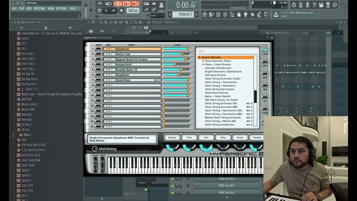The image size is (357, 201).
Task: Open the Pattern 1 selector
Action: tap(183, 14)
